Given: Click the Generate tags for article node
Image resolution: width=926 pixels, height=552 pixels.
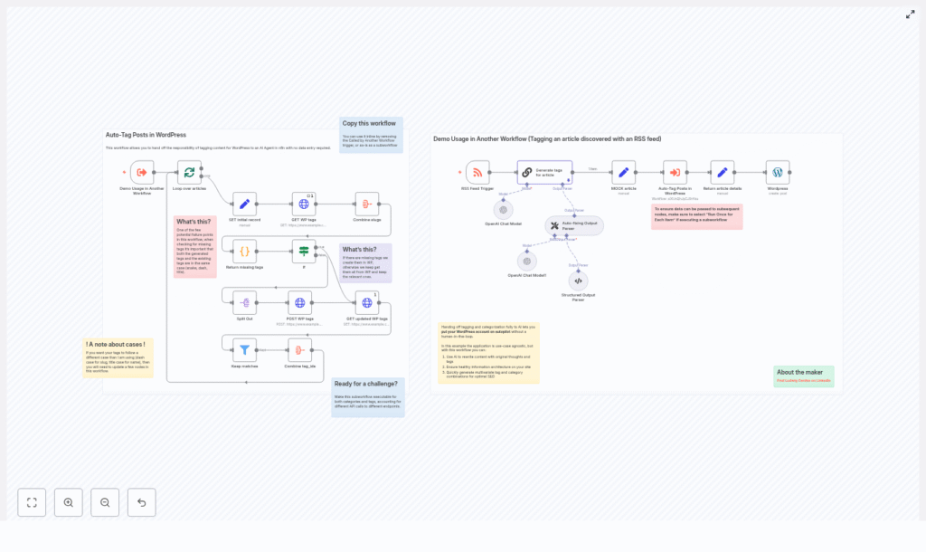Looking at the screenshot, I should (544, 172).
